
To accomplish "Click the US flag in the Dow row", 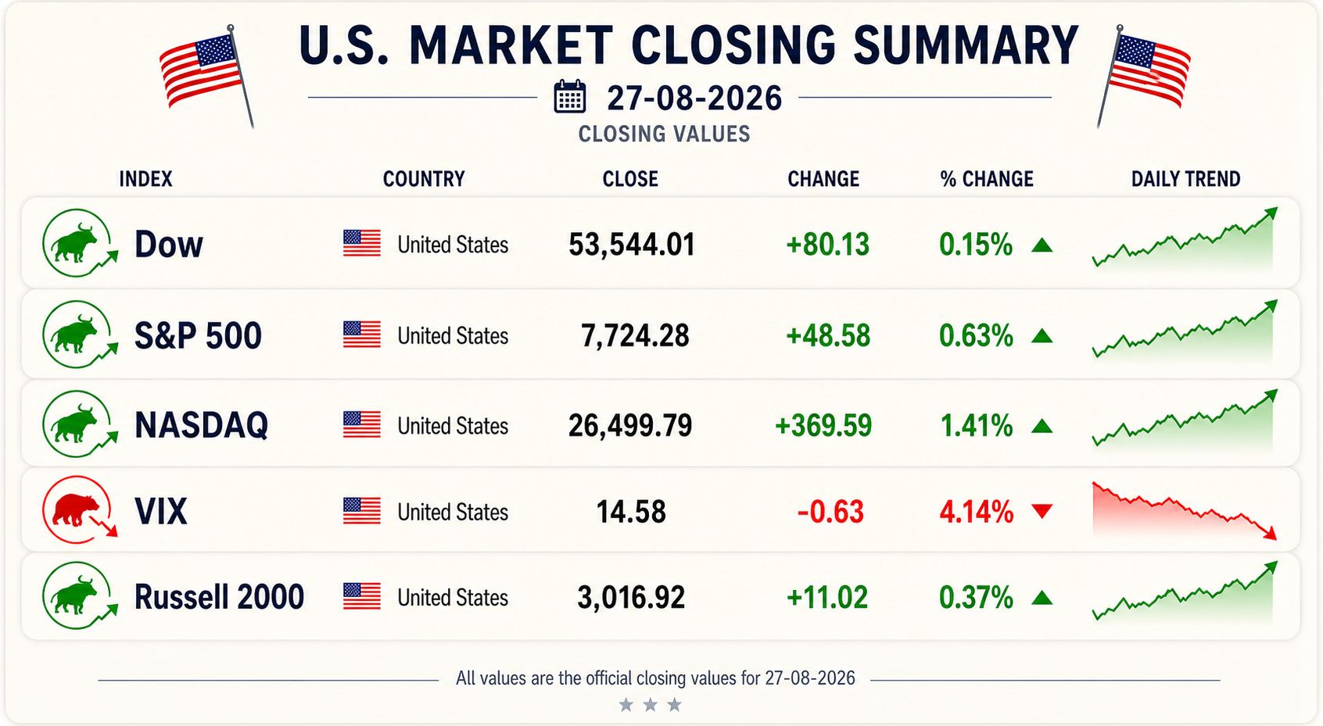I will [x=362, y=244].
